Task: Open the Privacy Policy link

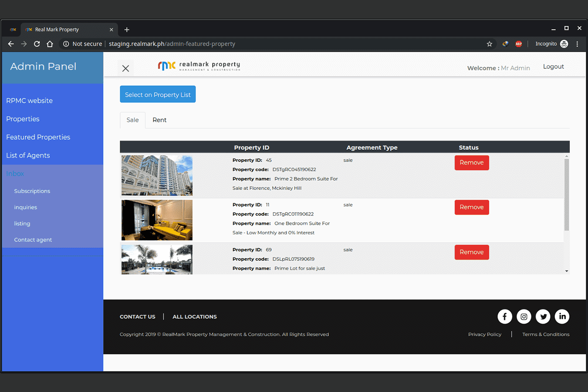Action: [x=485, y=335]
